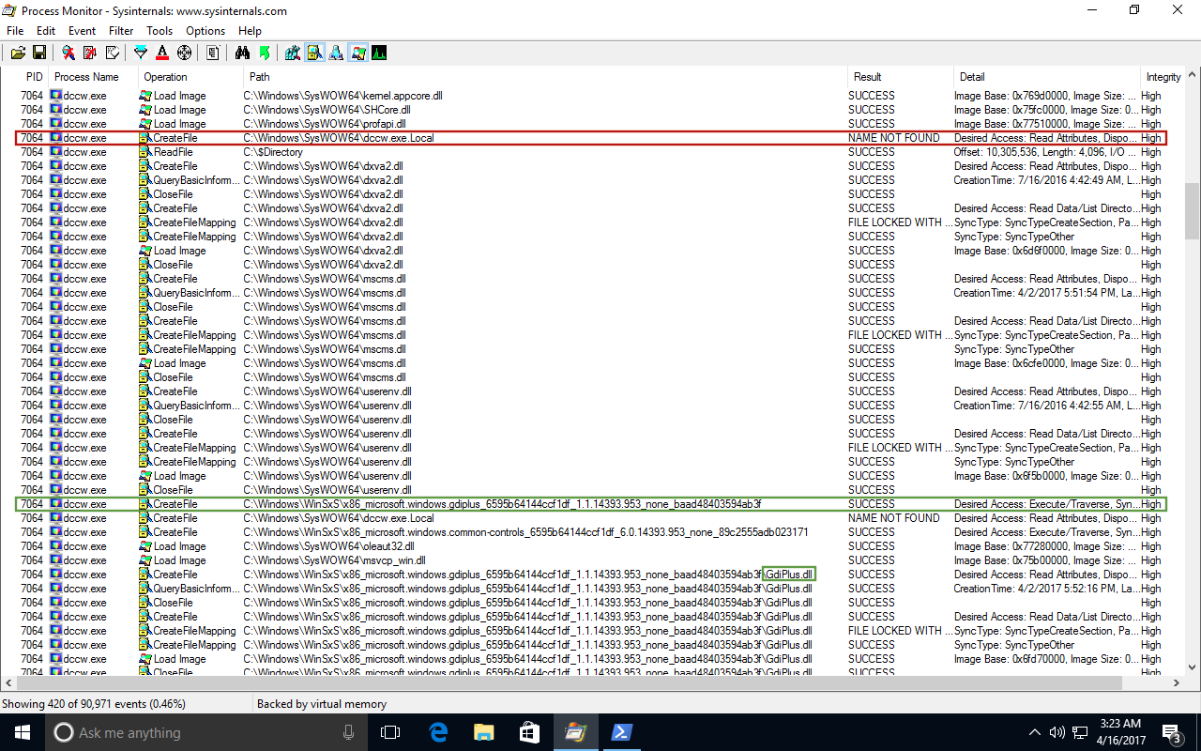
Task: Toggle Show Process and Thread Activity button
Action: tap(357, 53)
